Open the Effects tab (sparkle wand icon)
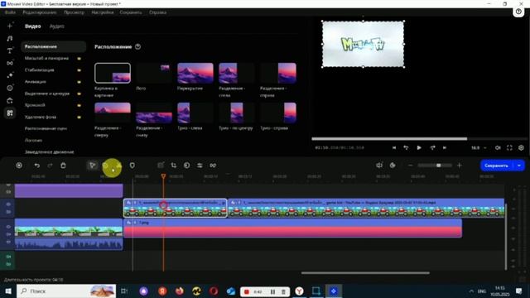Image resolution: width=530 pixels, height=298 pixels. 10,75
